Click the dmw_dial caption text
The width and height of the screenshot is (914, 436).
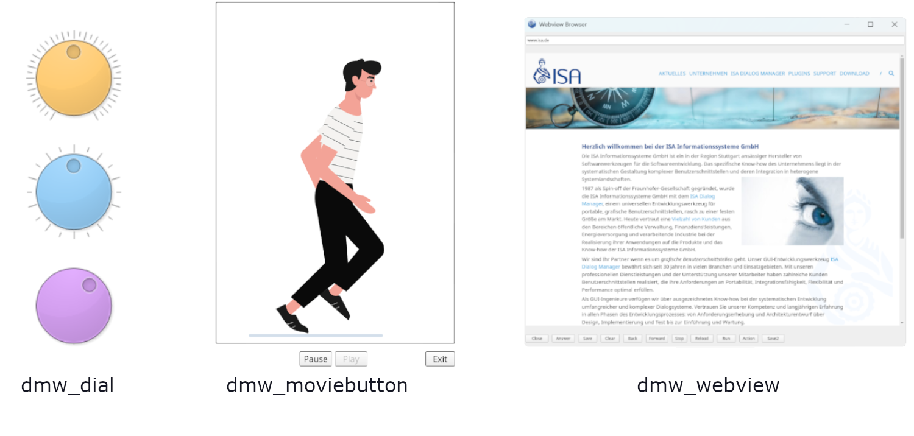[x=68, y=385]
